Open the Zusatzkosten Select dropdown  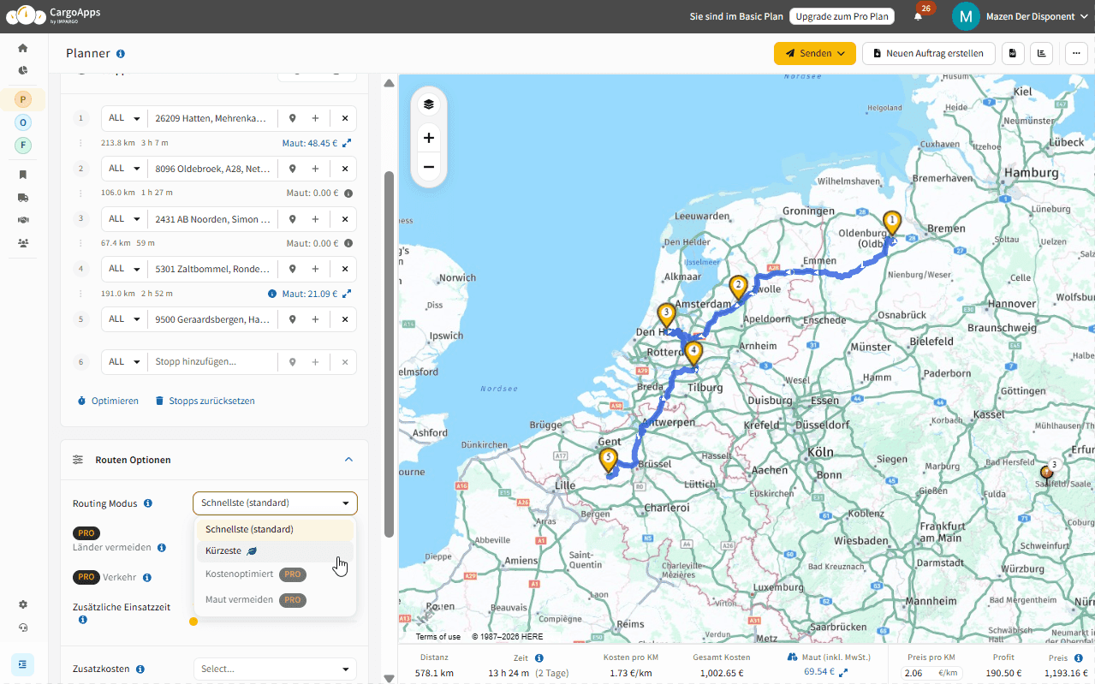pyautogui.click(x=274, y=669)
